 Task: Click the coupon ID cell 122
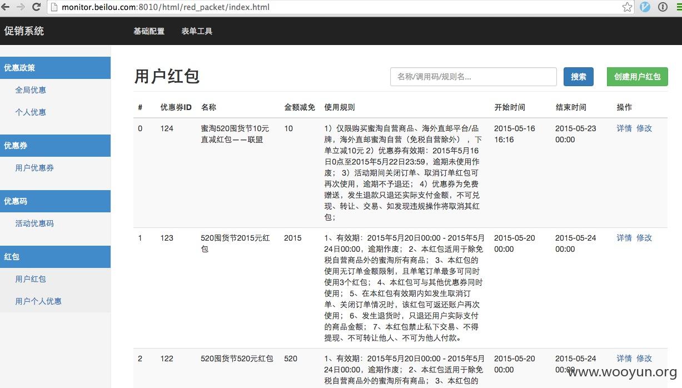coord(167,359)
